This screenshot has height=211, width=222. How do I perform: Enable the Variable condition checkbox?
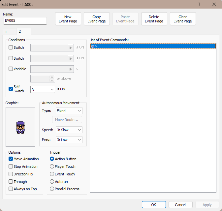point(11,69)
